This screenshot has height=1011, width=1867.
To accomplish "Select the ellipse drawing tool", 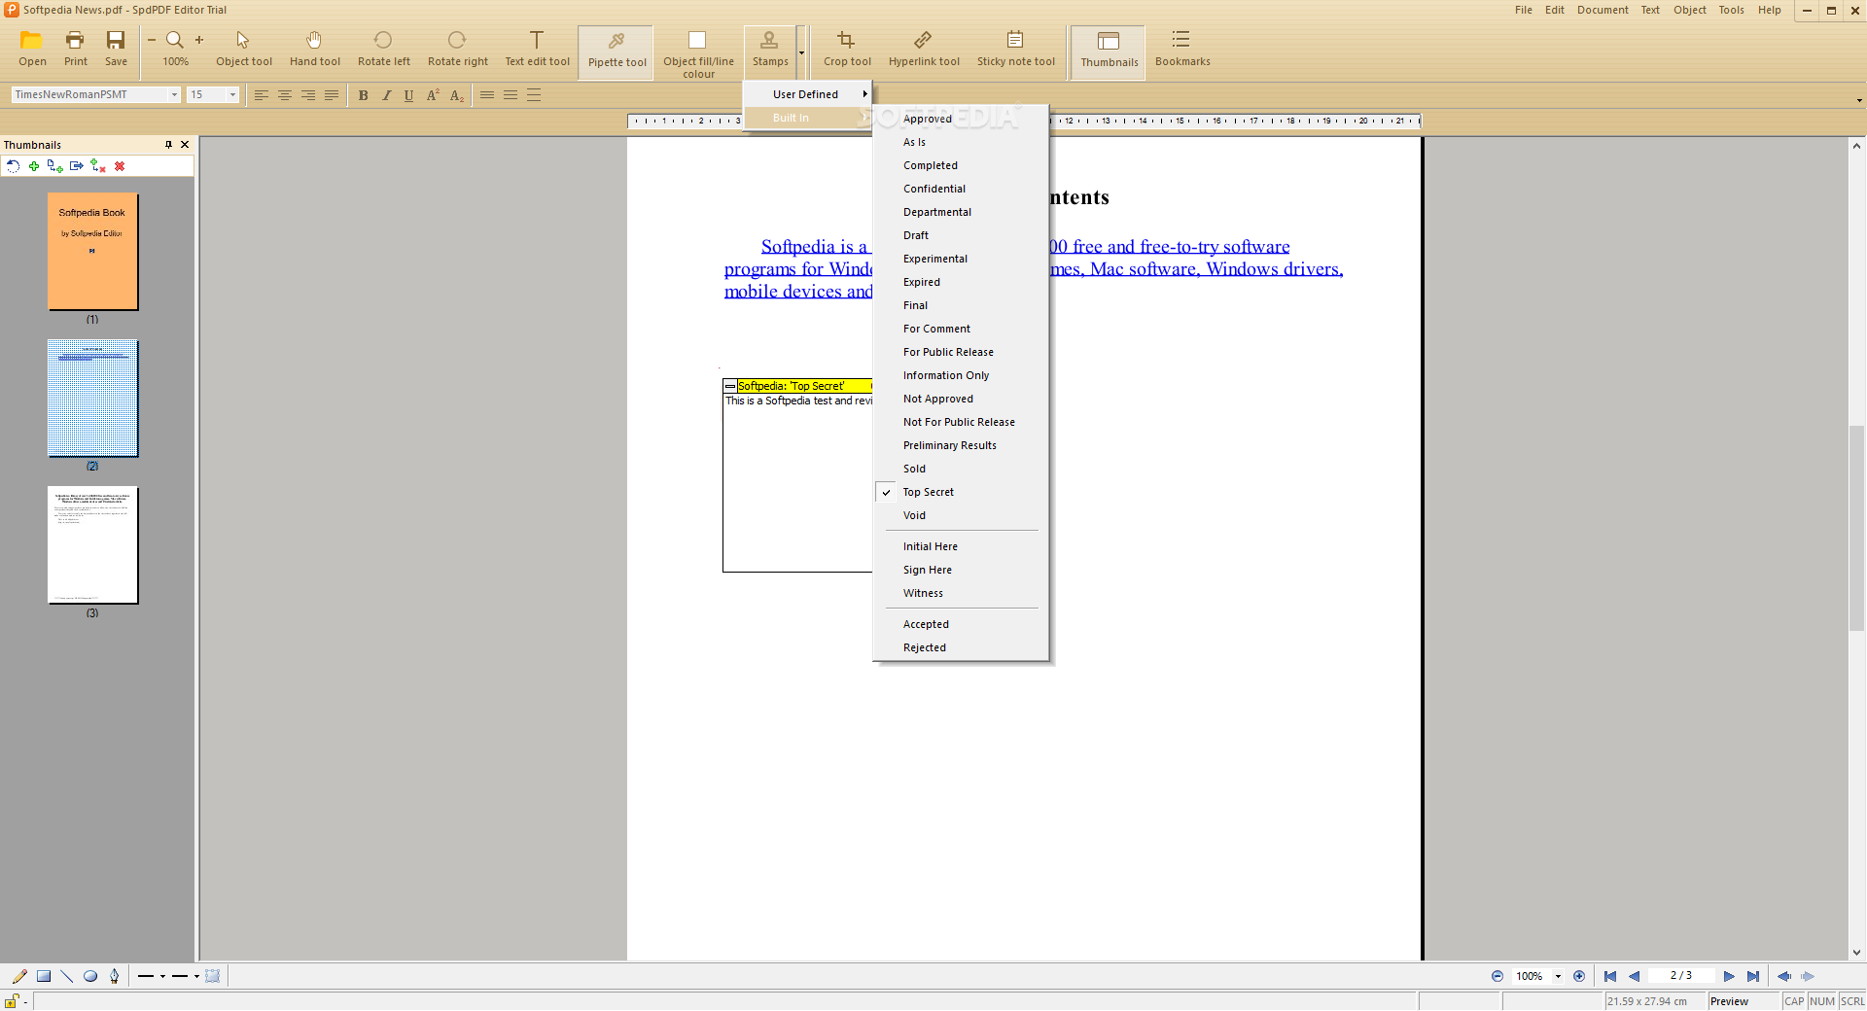I will 90,976.
